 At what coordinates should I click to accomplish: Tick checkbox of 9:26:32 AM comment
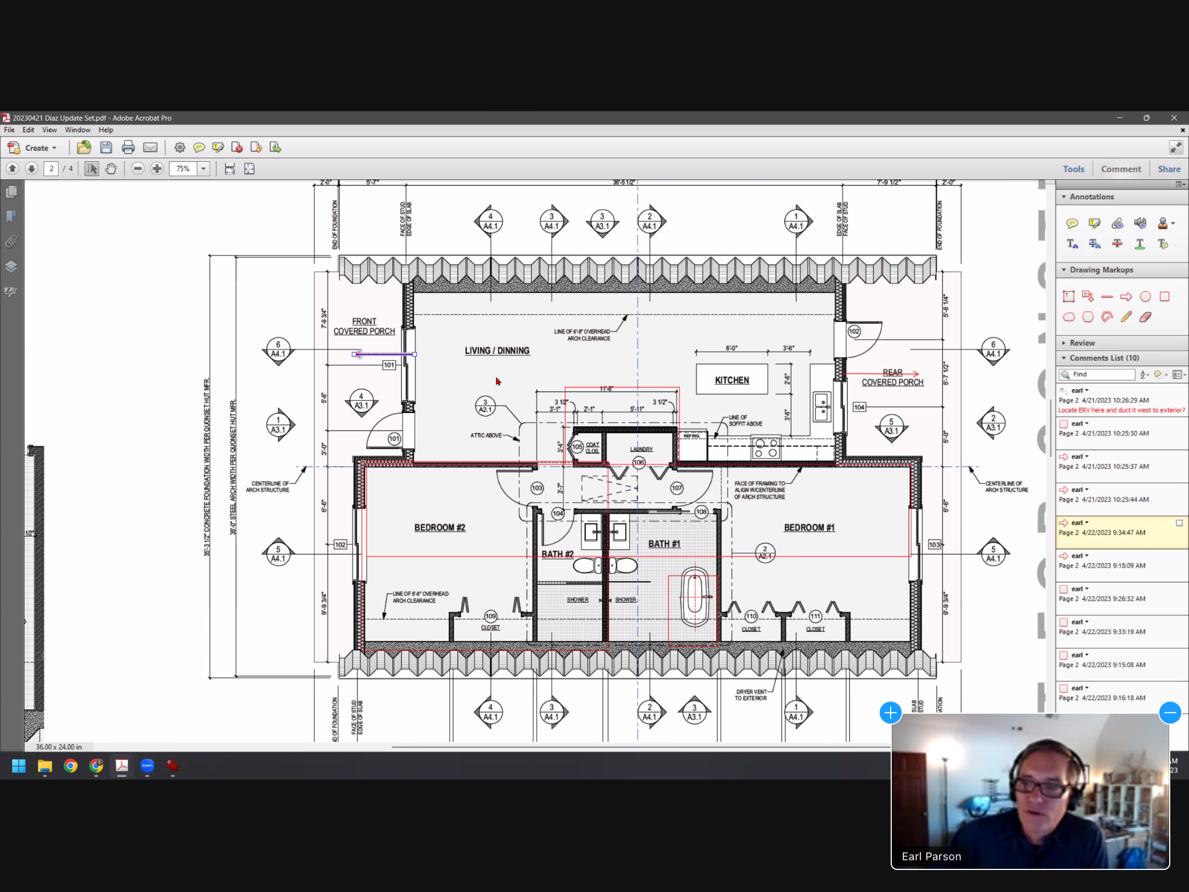[x=1063, y=589]
